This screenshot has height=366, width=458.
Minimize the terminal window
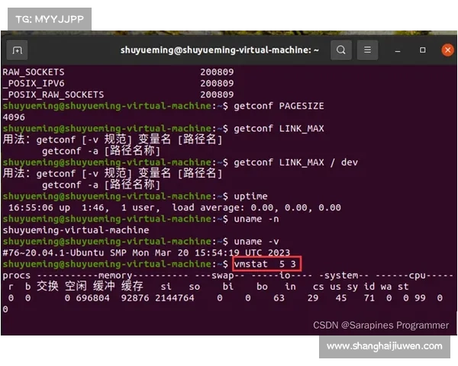tap(397, 50)
